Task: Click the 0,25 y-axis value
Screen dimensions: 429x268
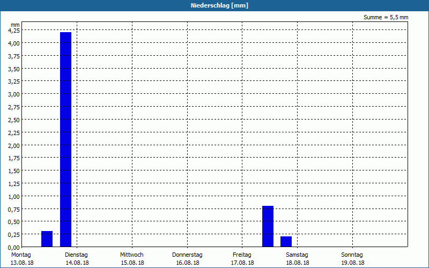Action: point(14,235)
